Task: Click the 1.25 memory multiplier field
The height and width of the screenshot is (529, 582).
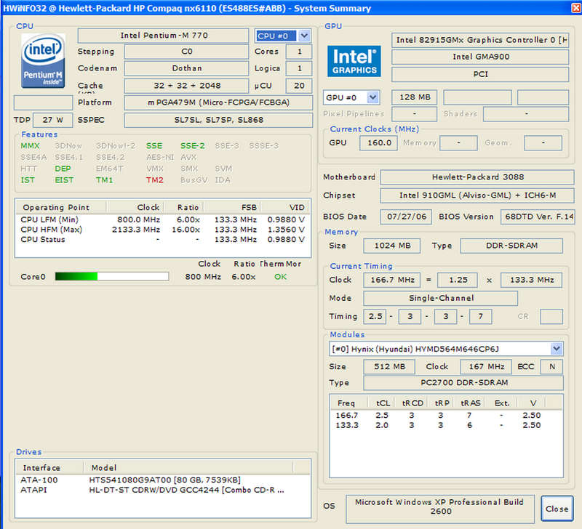Action: [458, 280]
